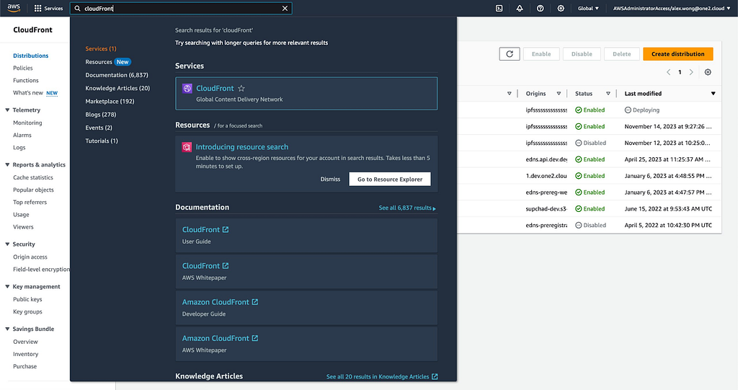The height and width of the screenshot is (390, 738).
Task: Open table preferences gear icon
Action: (x=708, y=72)
